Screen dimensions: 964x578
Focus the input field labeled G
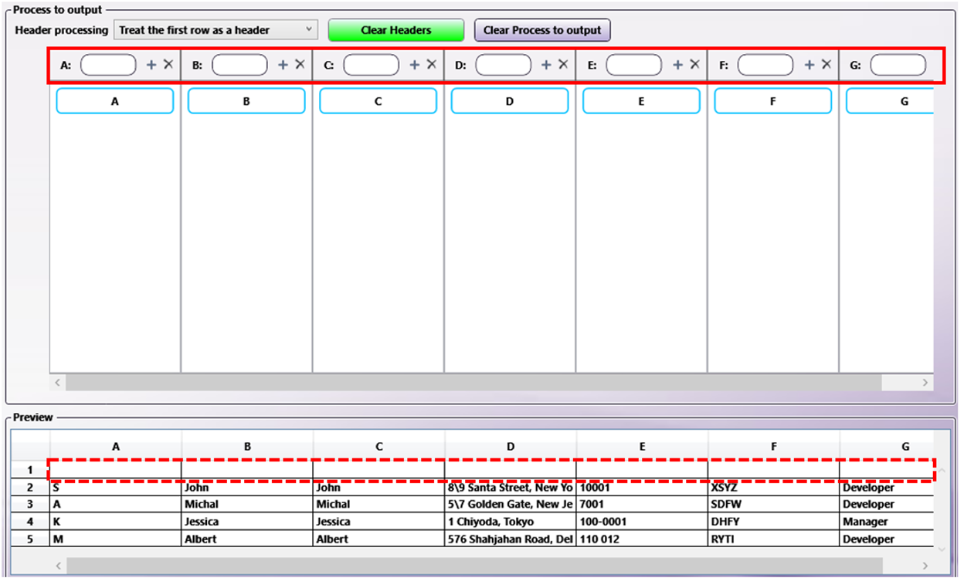click(898, 66)
